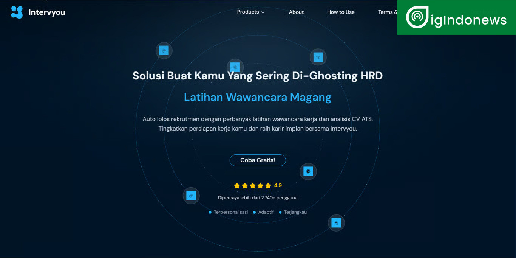Image resolution: width=516 pixels, height=258 pixels.
Task: Select the Adaptif feature label
Action: click(266, 212)
